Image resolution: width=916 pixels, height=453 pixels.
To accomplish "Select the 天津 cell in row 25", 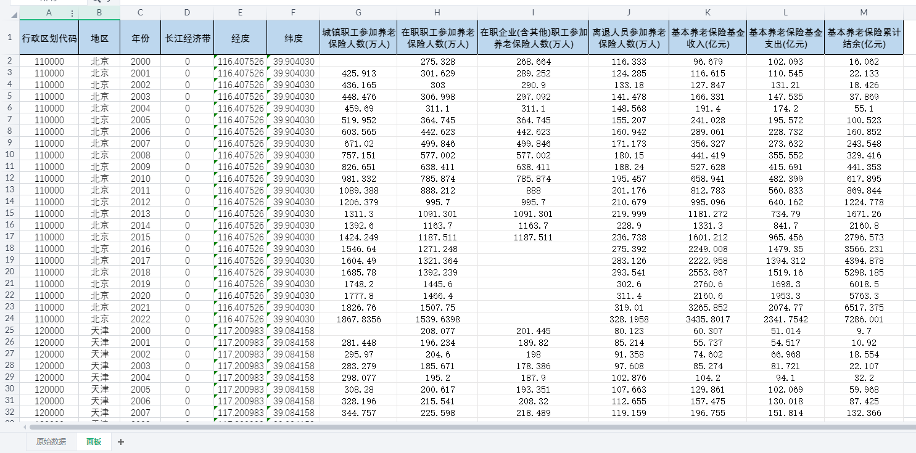I will pos(99,330).
